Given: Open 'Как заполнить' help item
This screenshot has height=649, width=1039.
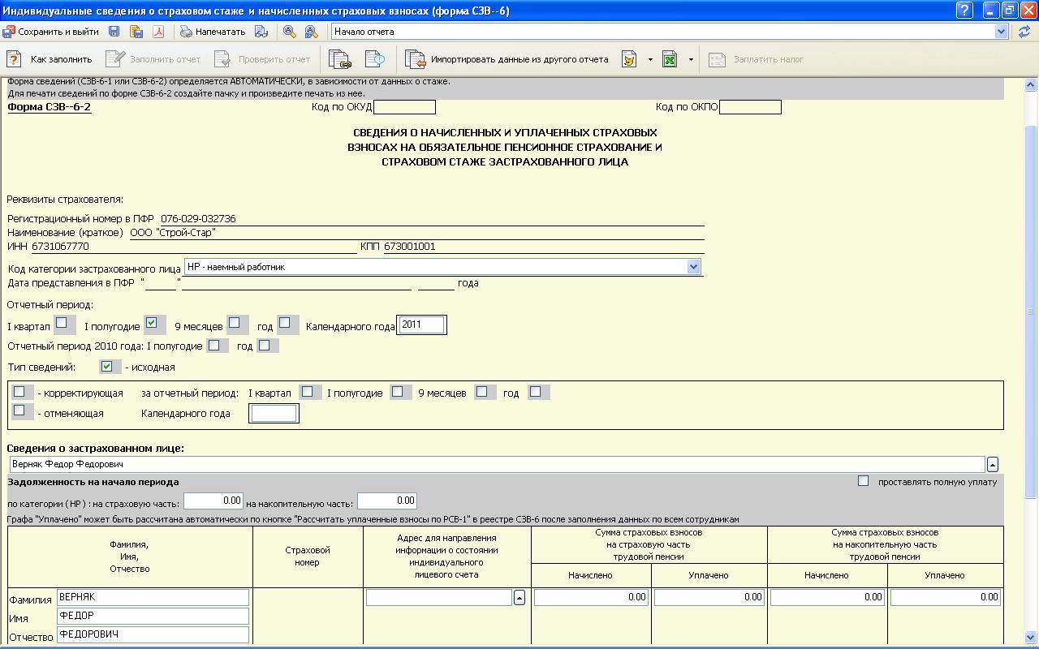Looking at the screenshot, I should 50,59.
